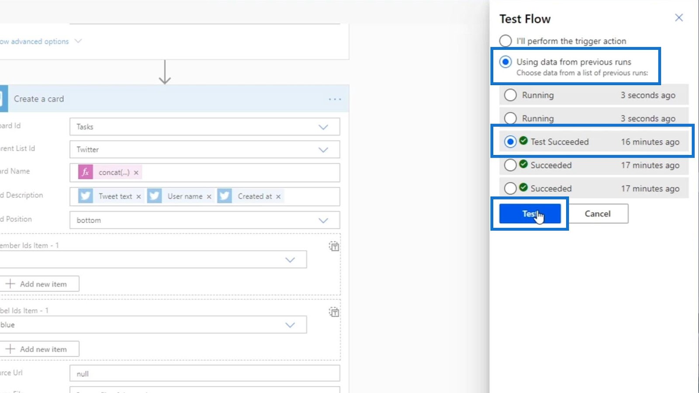Click the Twitter icon on User name

[x=155, y=196]
